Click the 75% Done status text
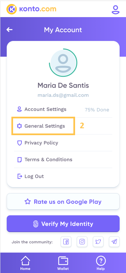Screen dimensions: 126x273 pos(97,110)
